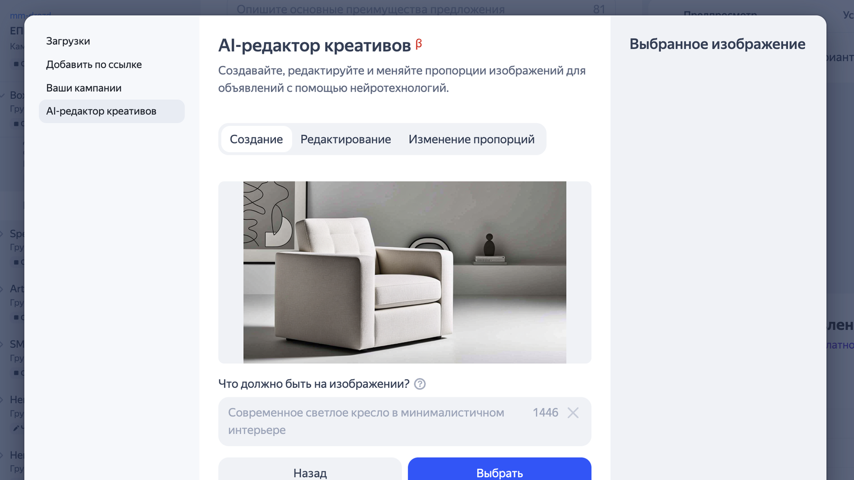Viewport: 854px width, 480px height.
Task: Select AI-редактор креативов sidebar item
Action: [112, 111]
